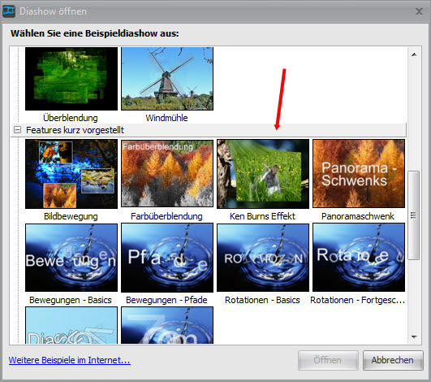Open the Weitere Beispiele im Internet link
Image resolution: width=431 pixels, height=382 pixels.
click(x=70, y=360)
